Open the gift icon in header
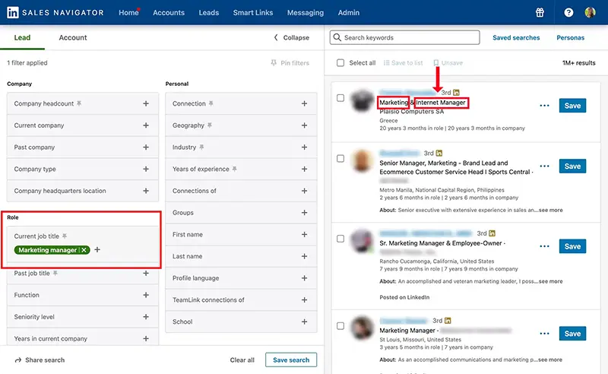This screenshot has height=374, width=608. (540, 12)
